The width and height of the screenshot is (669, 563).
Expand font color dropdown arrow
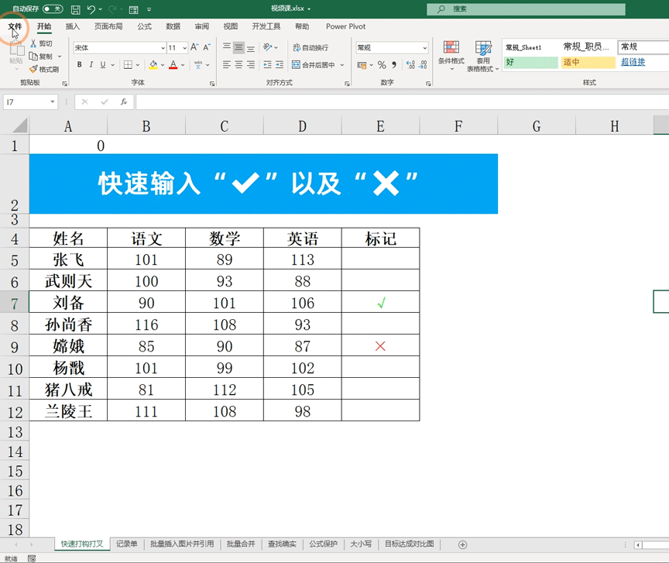(x=183, y=65)
